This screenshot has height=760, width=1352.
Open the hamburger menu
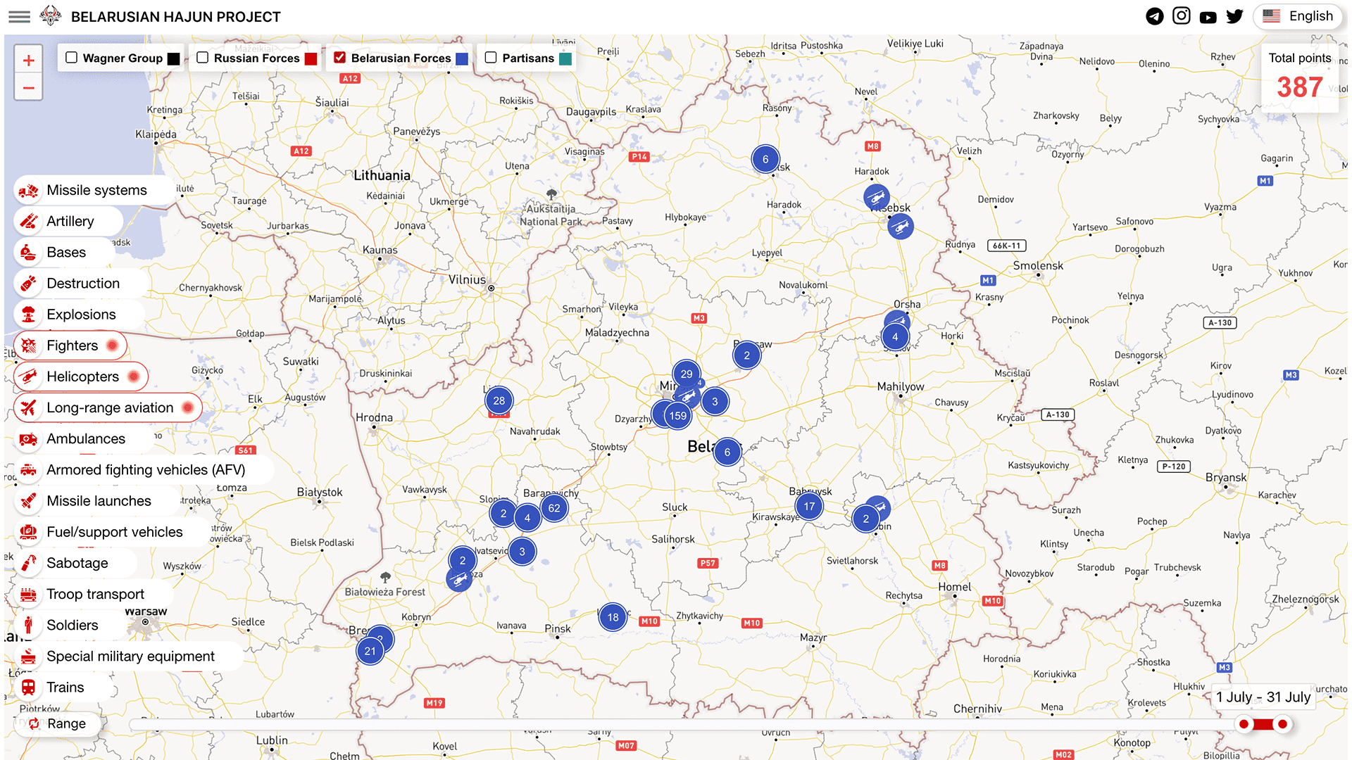[19, 15]
